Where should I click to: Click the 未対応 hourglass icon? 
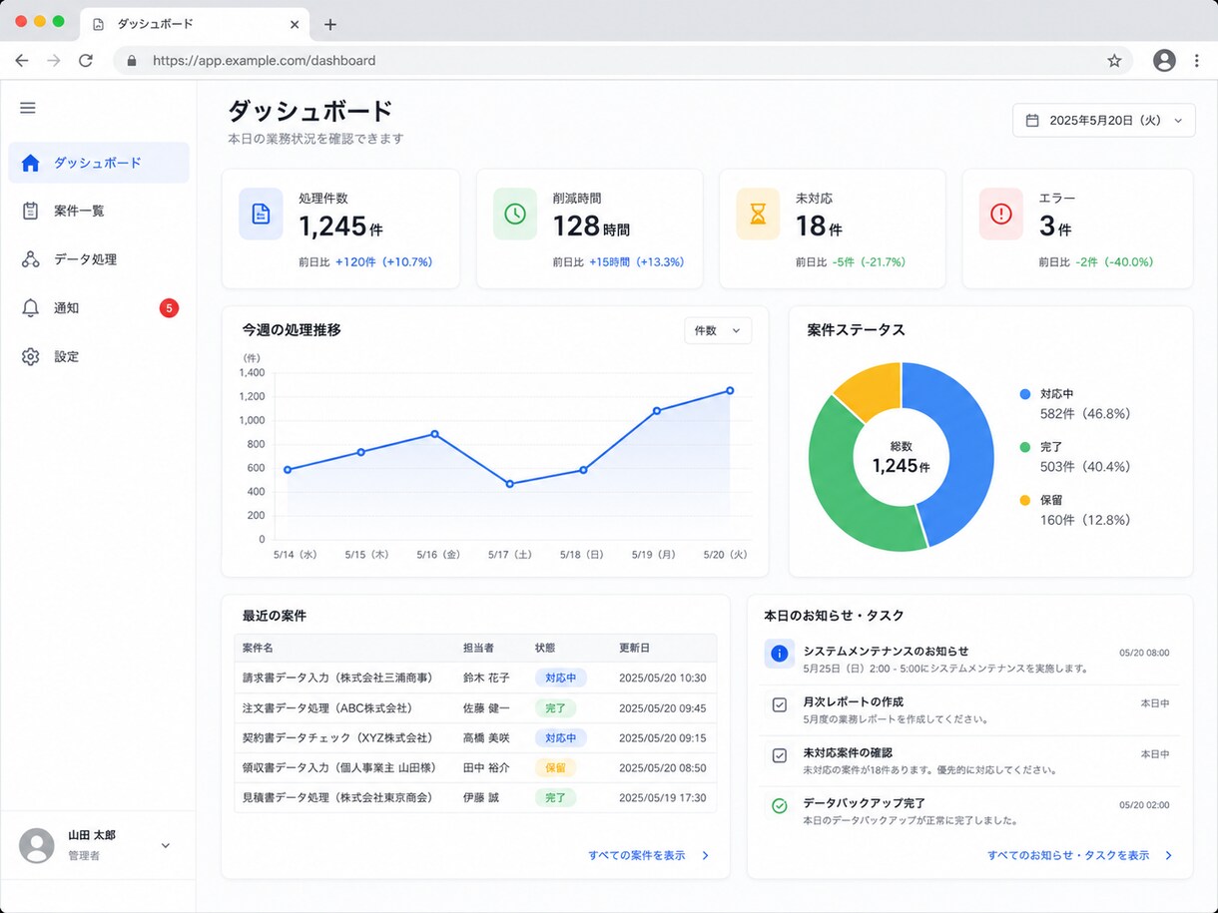[x=758, y=214]
